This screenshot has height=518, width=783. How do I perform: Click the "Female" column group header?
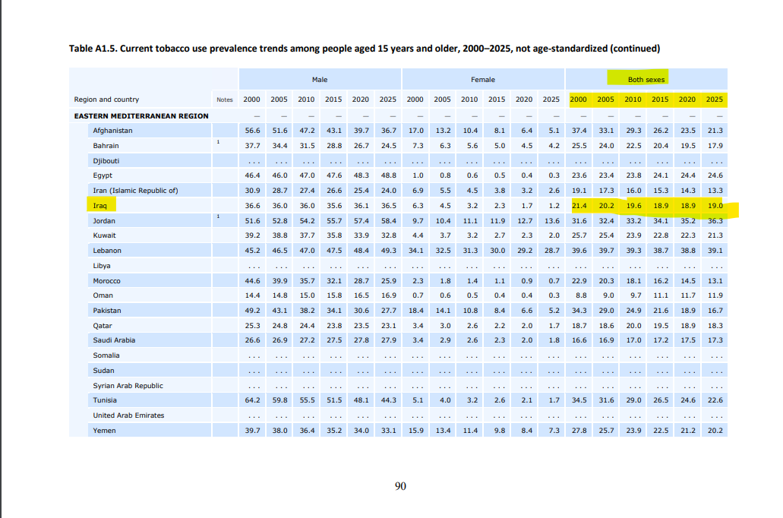click(x=482, y=79)
